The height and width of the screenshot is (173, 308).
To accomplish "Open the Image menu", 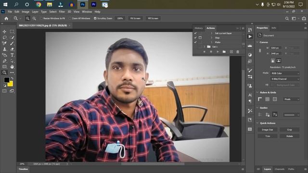I will click(26, 12).
